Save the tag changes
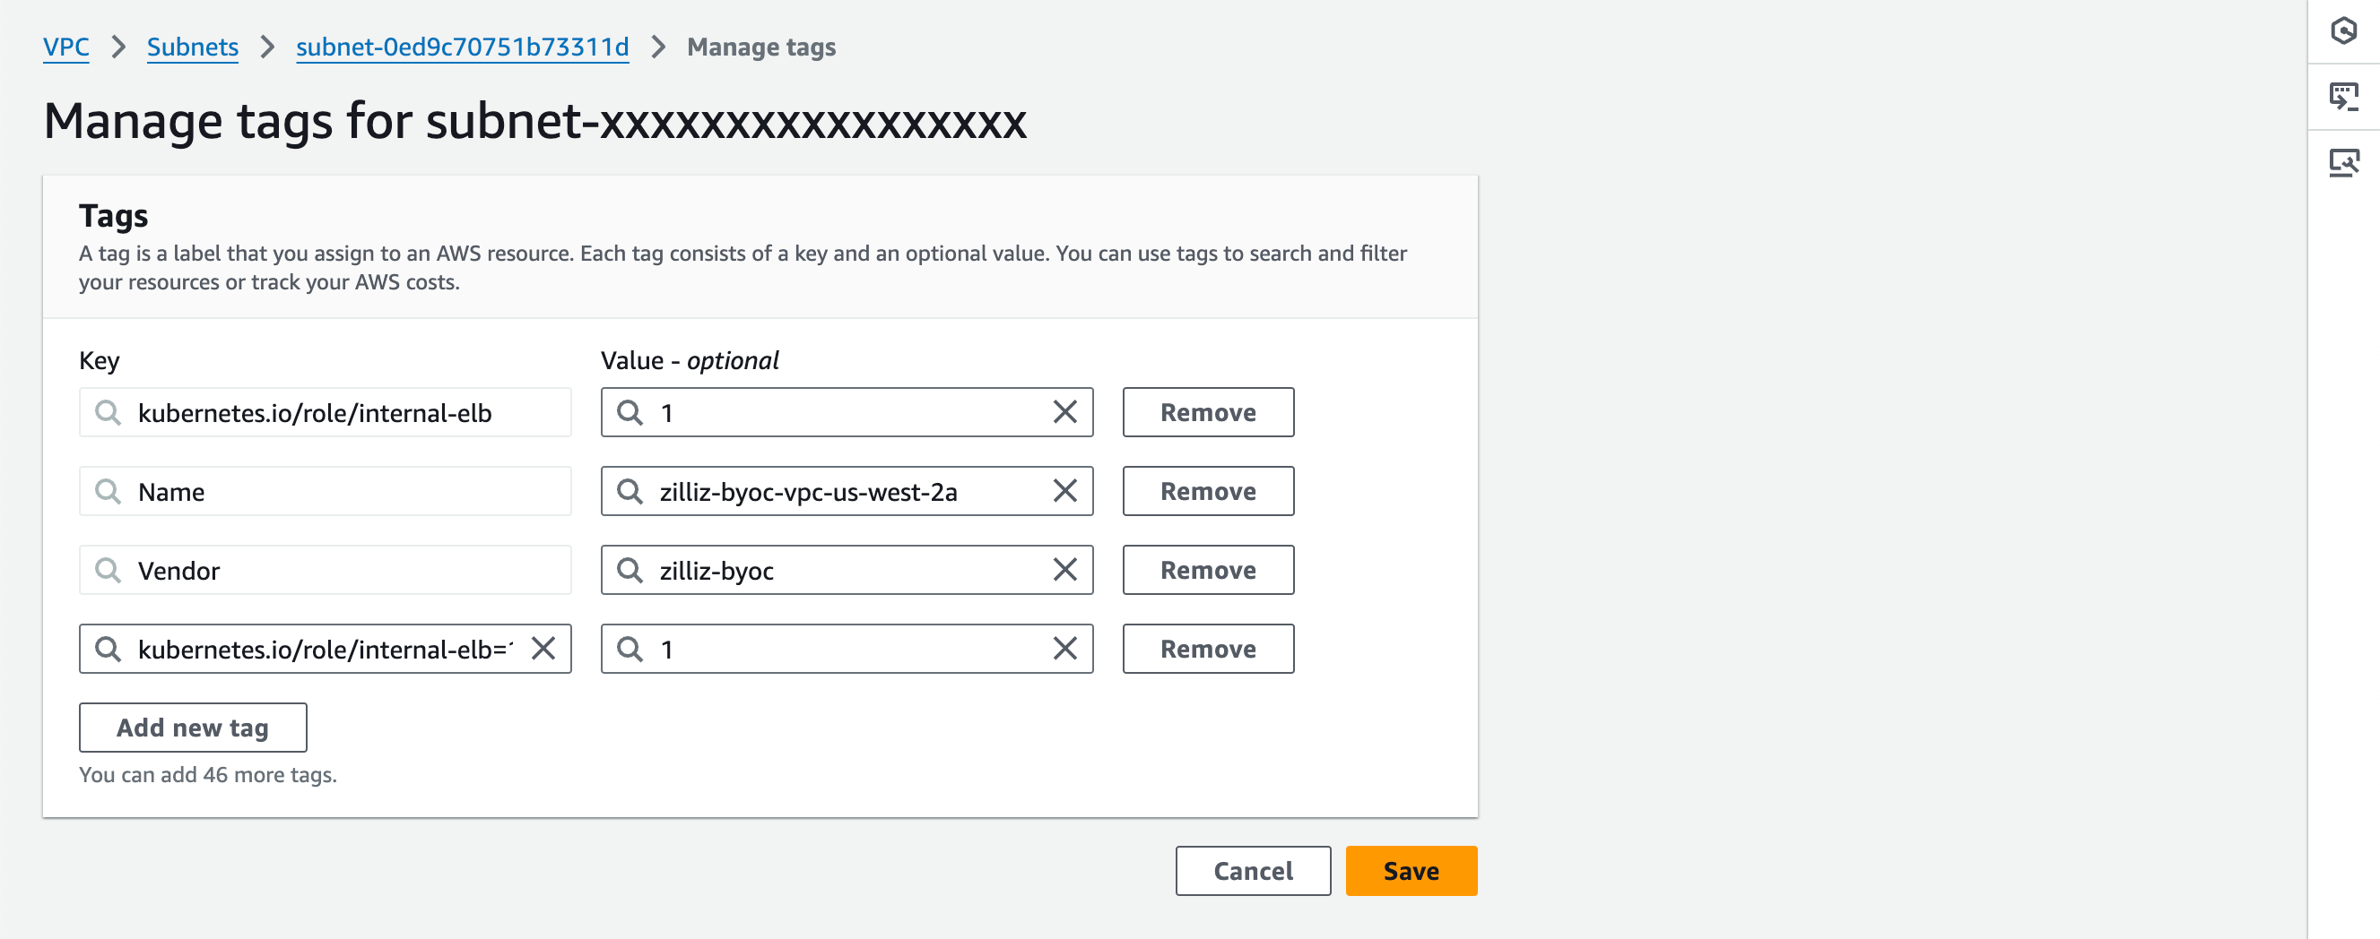 click(x=1410, y=871)
